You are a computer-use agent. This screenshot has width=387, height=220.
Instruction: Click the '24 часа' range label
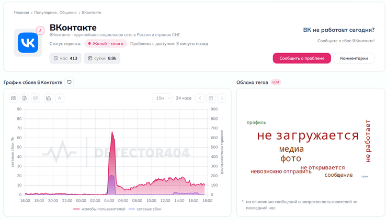184,98
